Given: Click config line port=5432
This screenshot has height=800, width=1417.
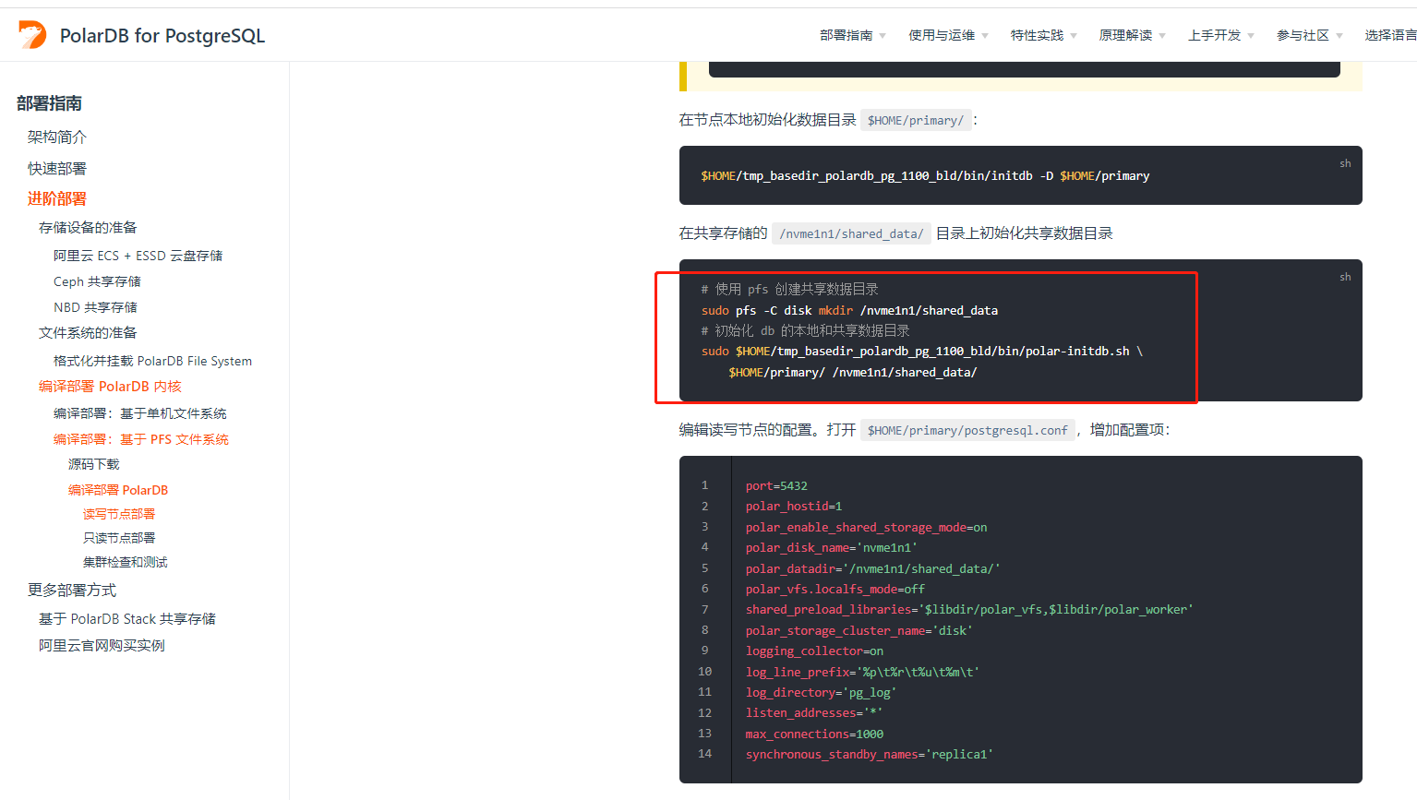Looking at the screenshot, I should [776, 485].
